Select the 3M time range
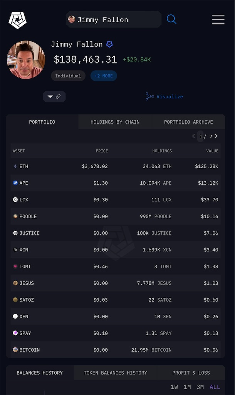The height and width of the screenshot is (395, 235). [x=200, y=387]
